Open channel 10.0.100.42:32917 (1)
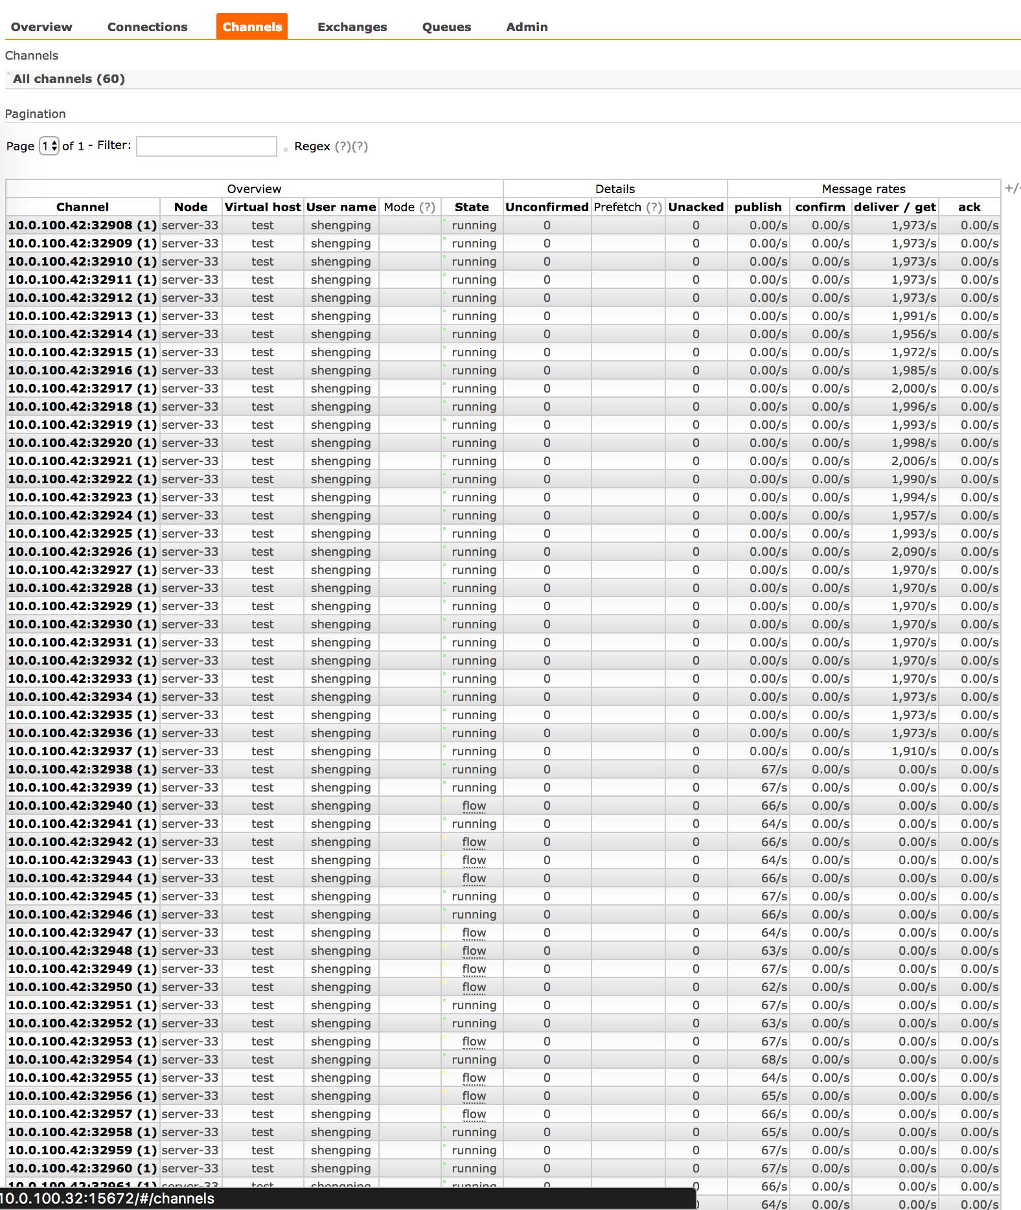 pyautogui.click(x=82, y=389)
